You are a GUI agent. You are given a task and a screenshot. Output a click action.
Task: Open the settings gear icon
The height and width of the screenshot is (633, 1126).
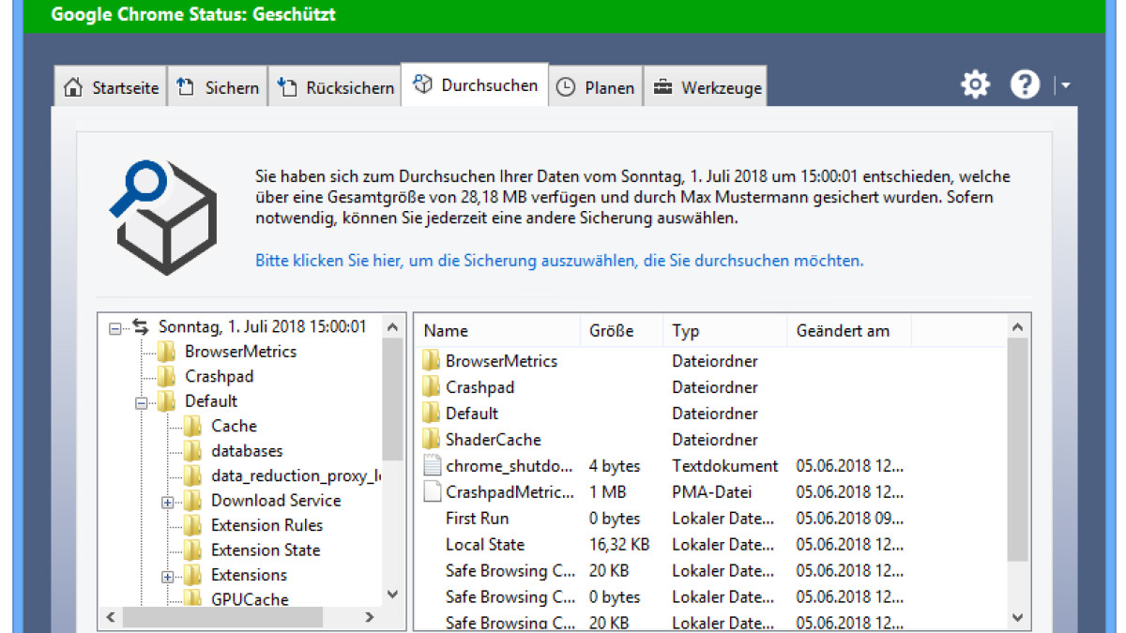point(976,85)
